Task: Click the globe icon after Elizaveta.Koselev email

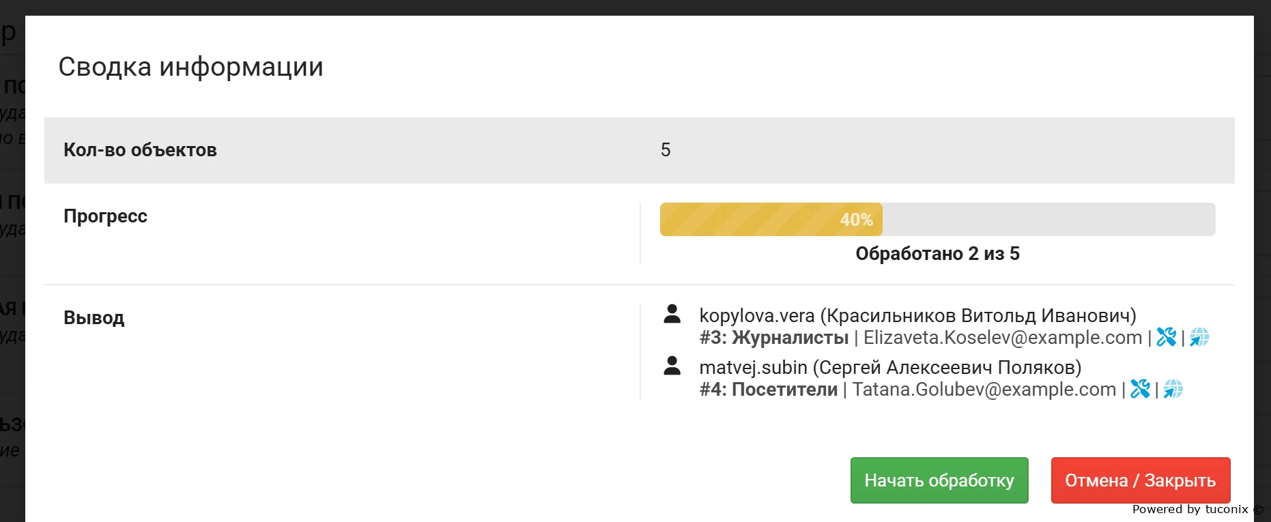Action: 1199,337
